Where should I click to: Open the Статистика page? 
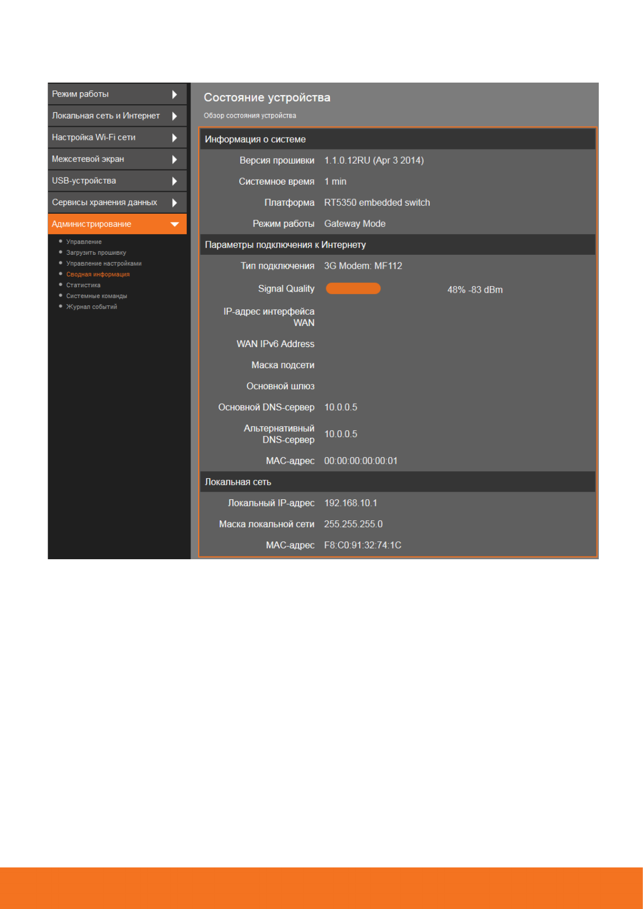(83, 285)
